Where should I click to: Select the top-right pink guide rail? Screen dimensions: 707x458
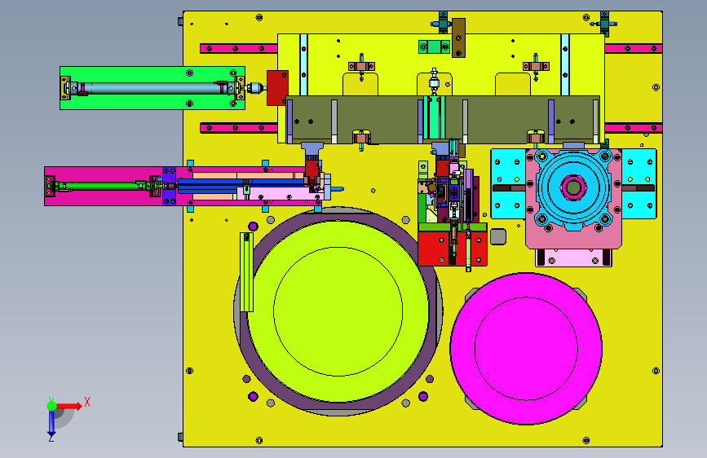point(634,48)
